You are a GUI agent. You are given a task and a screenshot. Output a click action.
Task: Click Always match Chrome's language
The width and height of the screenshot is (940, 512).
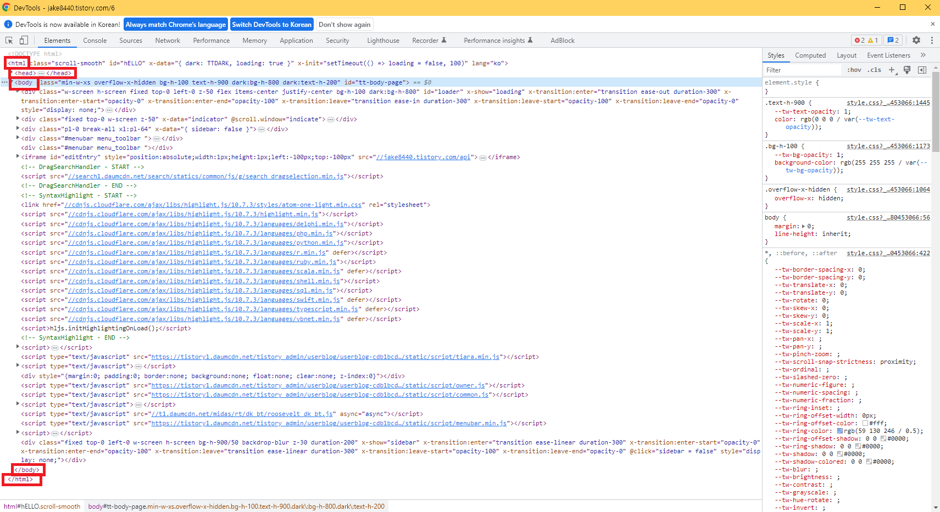tap(176, 25)
